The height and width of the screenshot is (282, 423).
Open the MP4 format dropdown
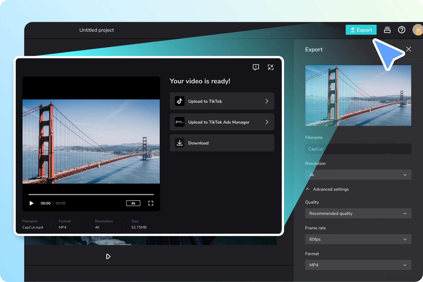(x=358, y=265)
